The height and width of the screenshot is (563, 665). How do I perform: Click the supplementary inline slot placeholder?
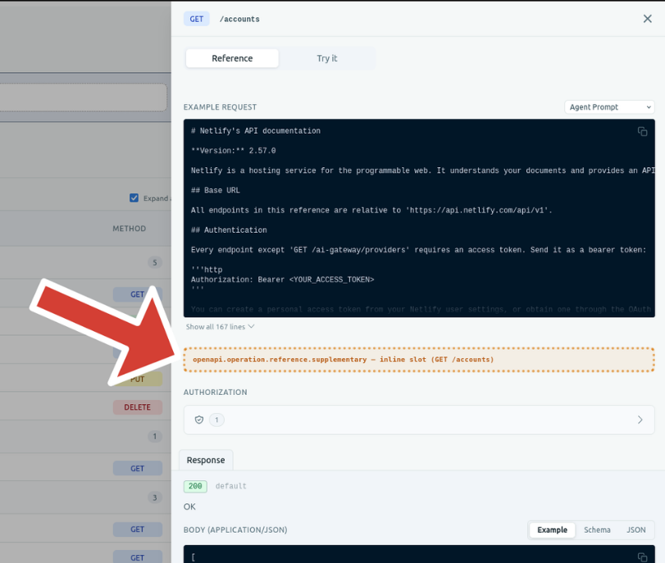[x=419, y=360]
